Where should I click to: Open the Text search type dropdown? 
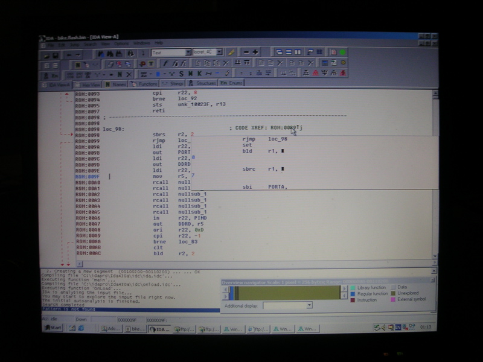click(x=188, y=52)
